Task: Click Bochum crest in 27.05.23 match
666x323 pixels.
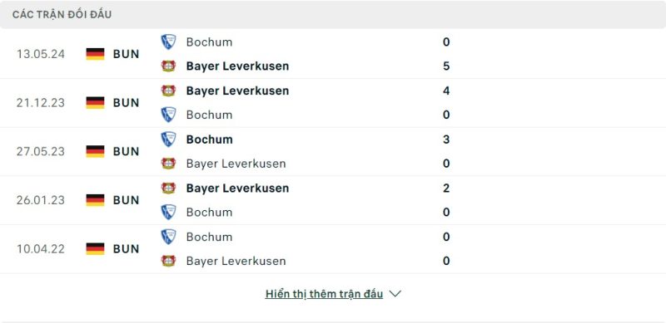Action: 168,139
